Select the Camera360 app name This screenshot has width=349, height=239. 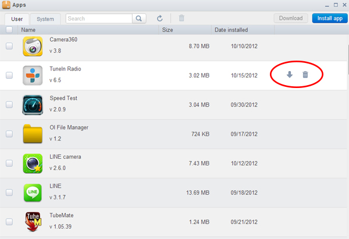pos(63,40)
